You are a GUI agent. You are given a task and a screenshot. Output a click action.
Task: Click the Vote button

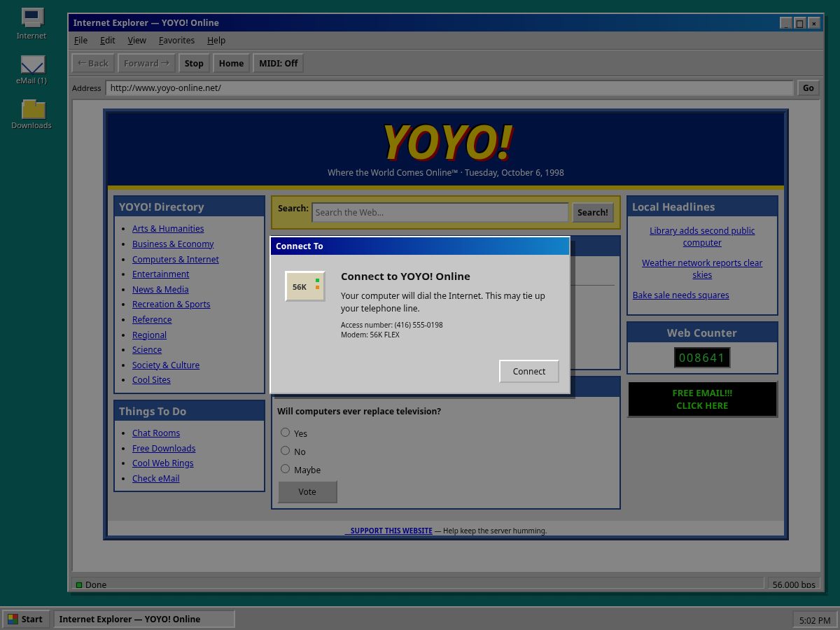(x=307, y=491)
